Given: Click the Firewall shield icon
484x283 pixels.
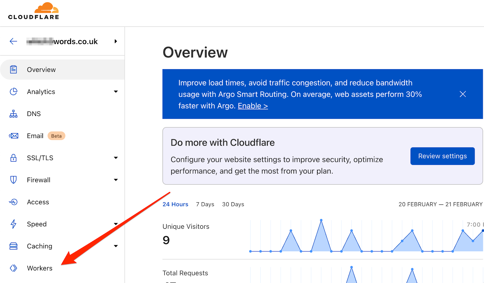Looking at the screenshot, I should [x=13, y=180].
